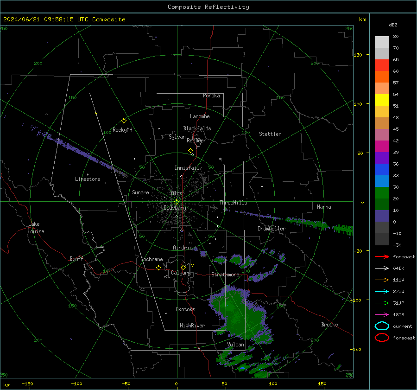Click the Lacombe city label
The image size is (417, 390).
coord(200,116)
